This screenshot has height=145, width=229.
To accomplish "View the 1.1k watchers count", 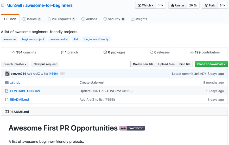I will [161, 5].
